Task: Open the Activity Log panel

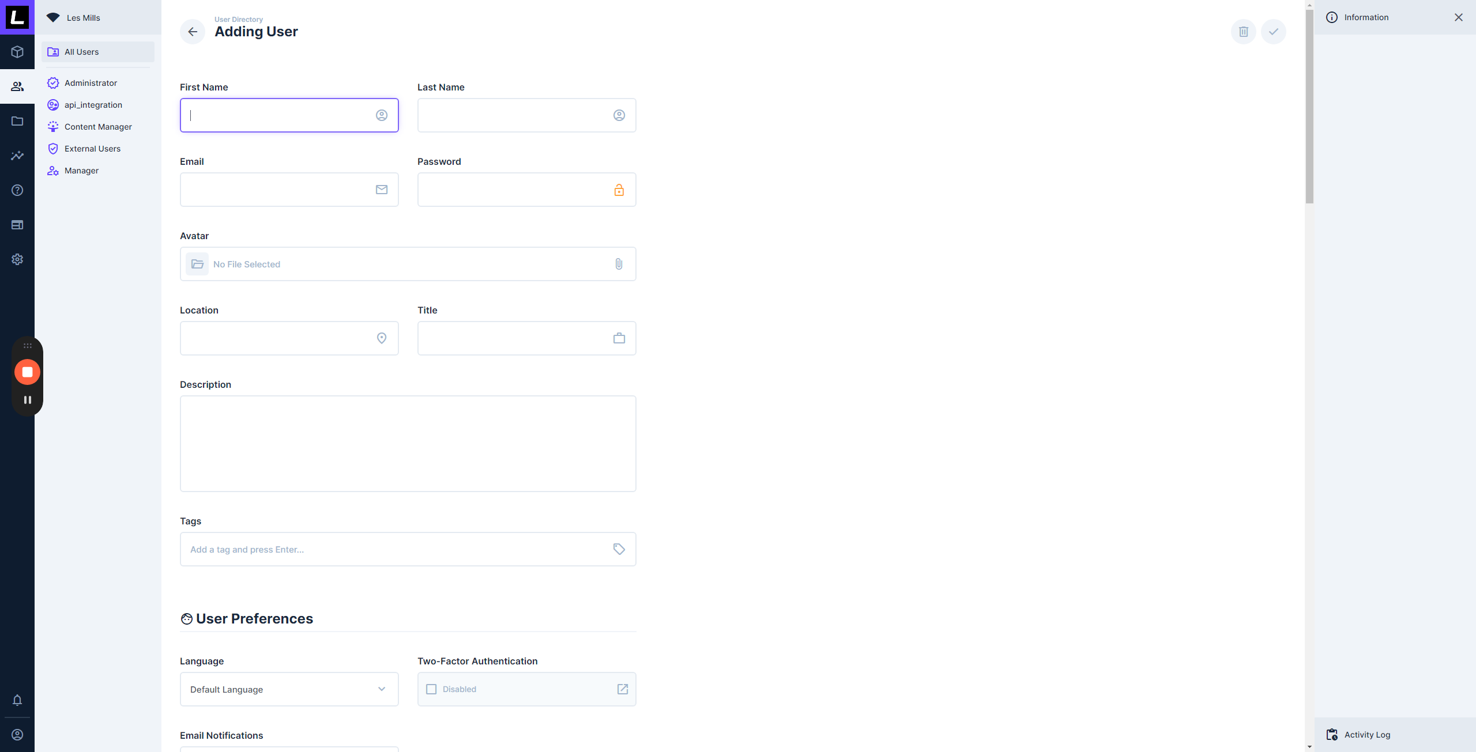Action: (x=1395, y=735)
